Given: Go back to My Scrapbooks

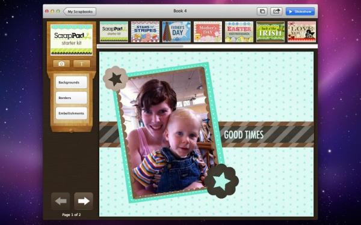Looking at the screenshot, I should tap(80, 11).
